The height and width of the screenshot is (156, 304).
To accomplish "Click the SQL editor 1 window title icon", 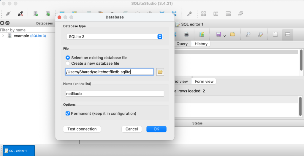I will tap(178, 24).
